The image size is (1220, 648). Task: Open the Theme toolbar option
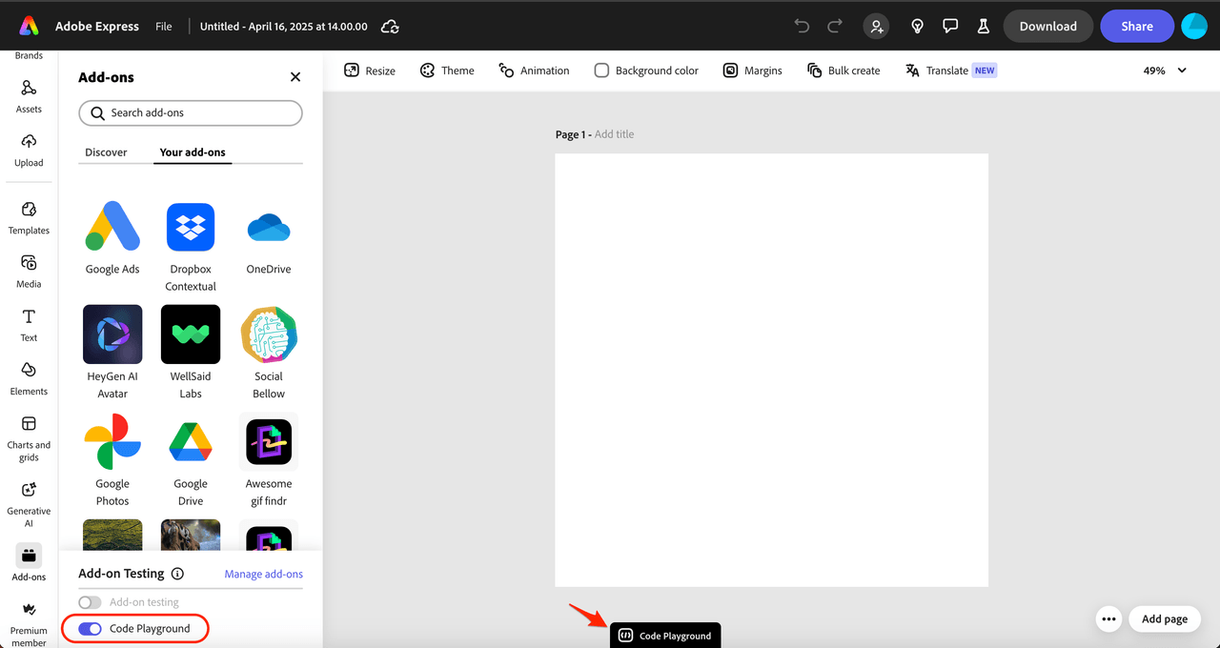pyautogui.click(x=446, y=71)
